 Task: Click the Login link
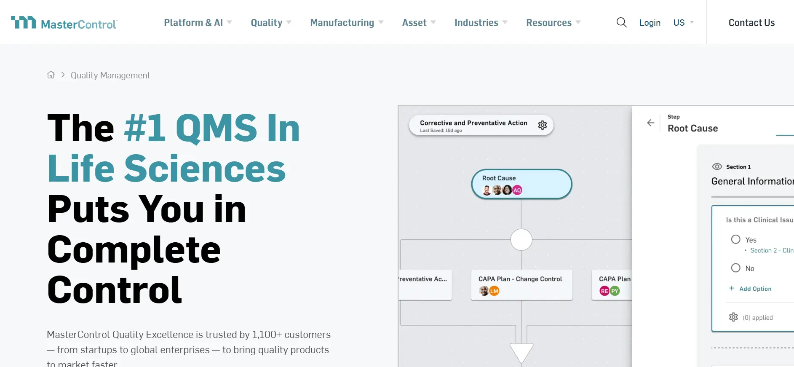[x=650, y=23]
